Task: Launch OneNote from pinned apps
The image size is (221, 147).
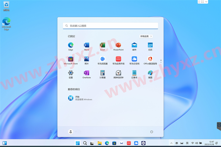Action: (87, 74)
